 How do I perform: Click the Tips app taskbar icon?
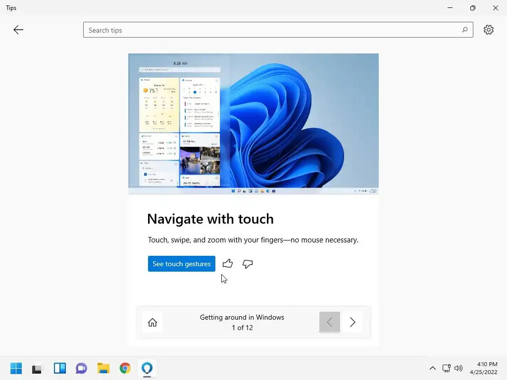(x=147, y=368)
